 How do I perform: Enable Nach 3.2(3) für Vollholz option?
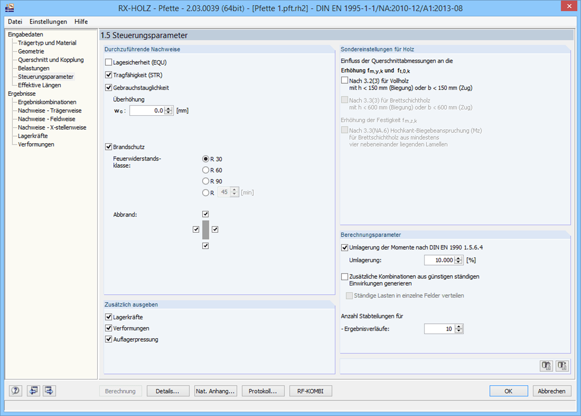tap(345, 80)
